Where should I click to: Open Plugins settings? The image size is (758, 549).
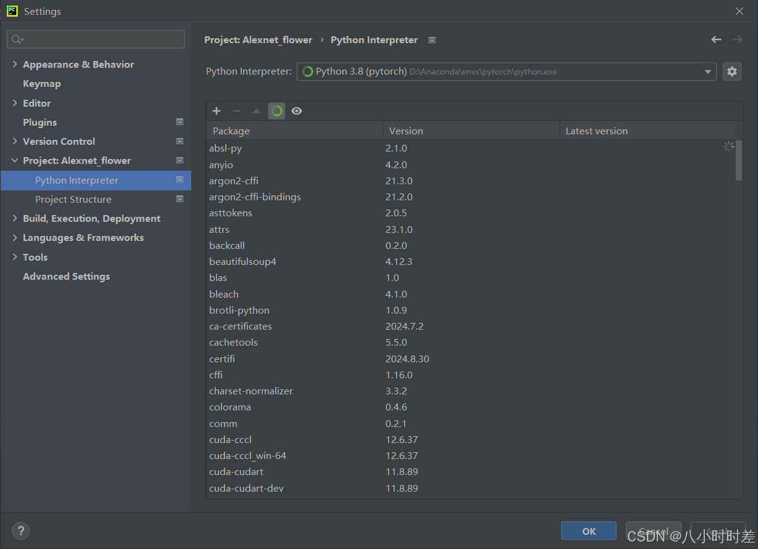pyautogui.click(x=40, y=122)
